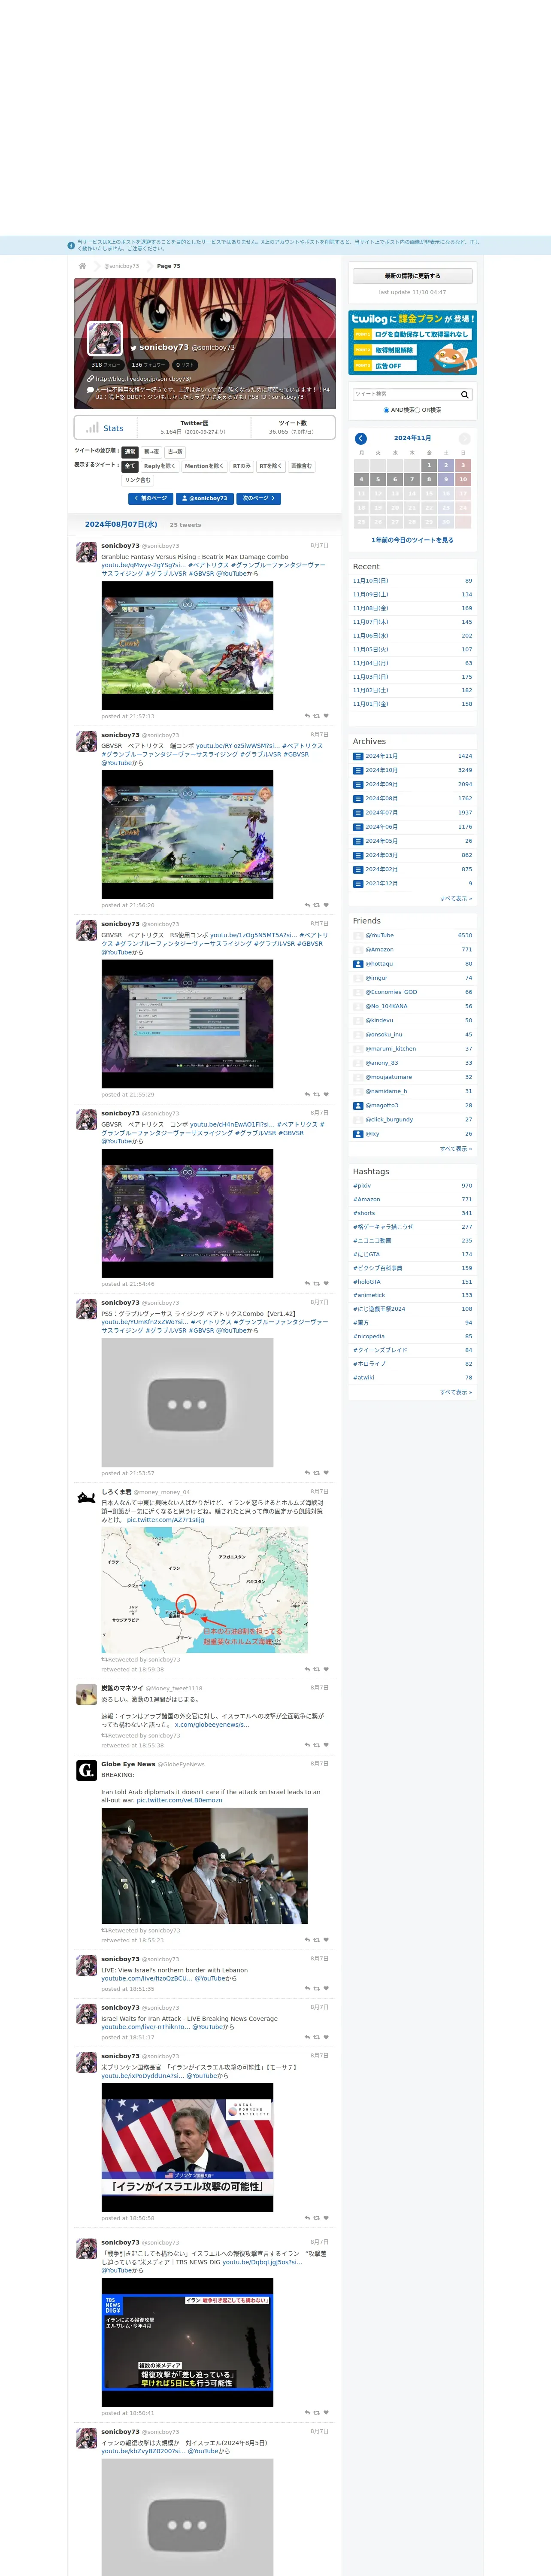Like the tweet retweeted at 18:59:38

tap(326, 1669)
